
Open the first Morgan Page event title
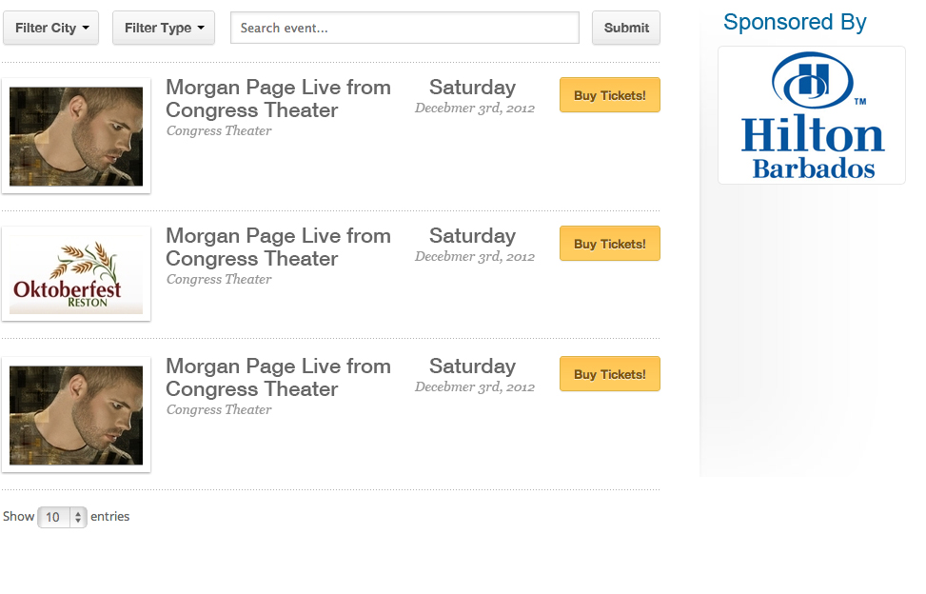click(278, 99)
